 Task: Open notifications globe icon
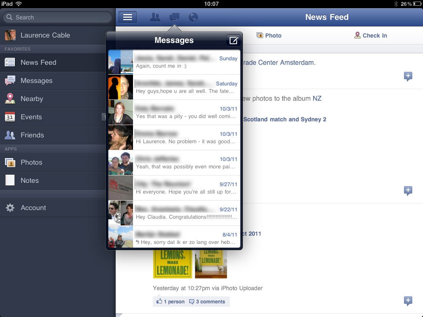(x=193, y=17)
